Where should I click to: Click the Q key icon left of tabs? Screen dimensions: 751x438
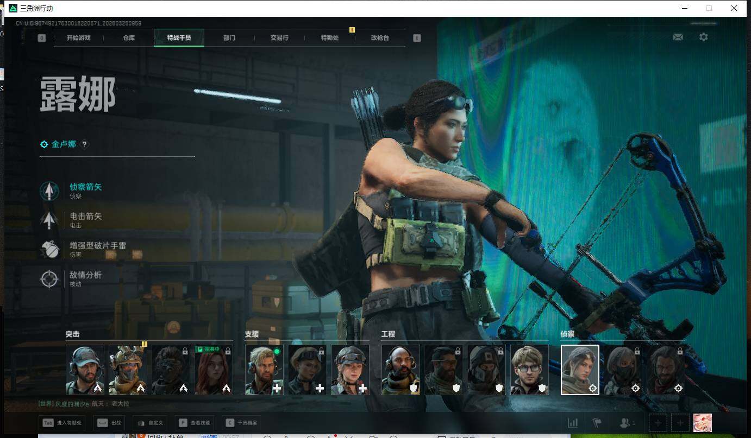point(42,38)
